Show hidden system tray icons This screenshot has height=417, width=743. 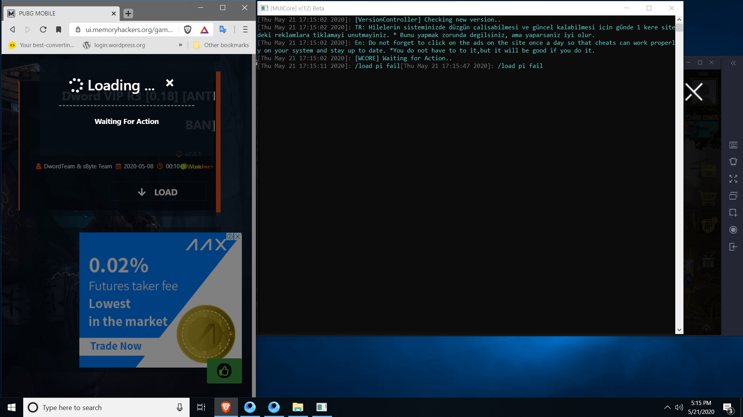click(668, 407)
